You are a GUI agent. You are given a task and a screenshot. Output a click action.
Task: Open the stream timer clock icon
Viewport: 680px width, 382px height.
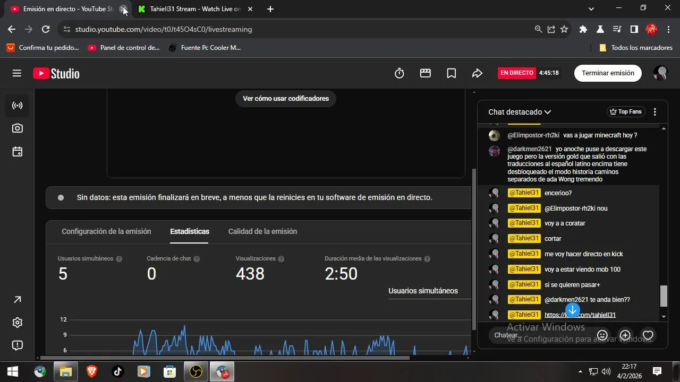click(x=399, y=73)
